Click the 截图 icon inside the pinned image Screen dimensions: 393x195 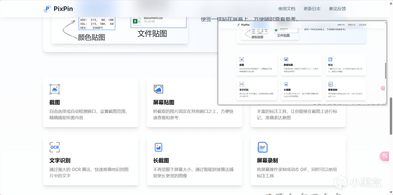[242, 59]
